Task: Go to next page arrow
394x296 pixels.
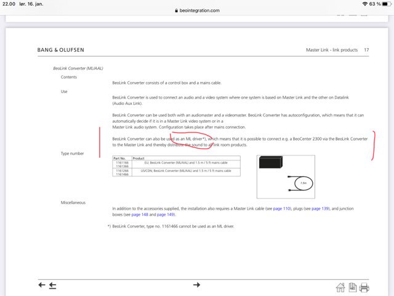Action: 196,285
